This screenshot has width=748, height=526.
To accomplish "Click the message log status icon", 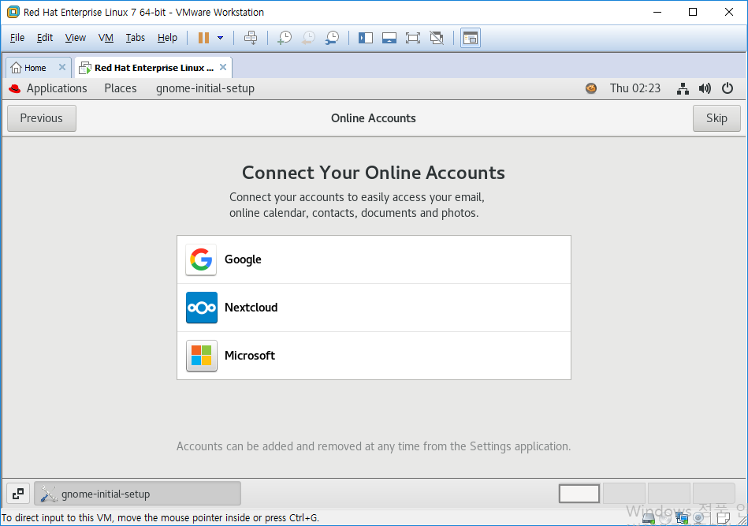I will (724, 518).
